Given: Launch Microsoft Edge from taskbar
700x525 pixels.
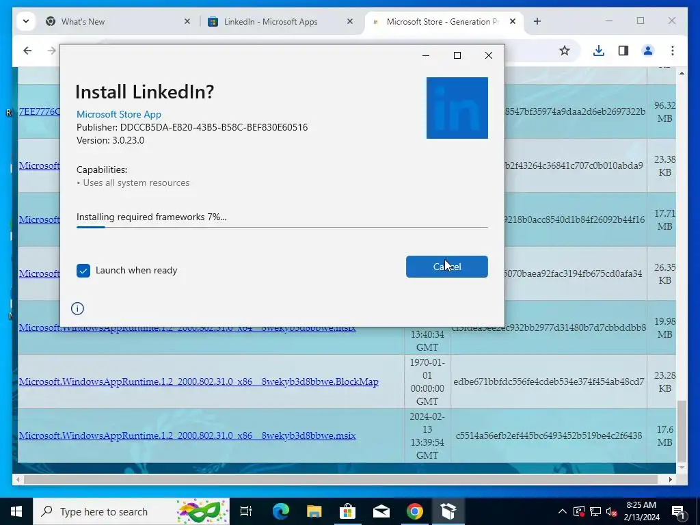Looking at the screenshot, I should (x=281, y=511).
